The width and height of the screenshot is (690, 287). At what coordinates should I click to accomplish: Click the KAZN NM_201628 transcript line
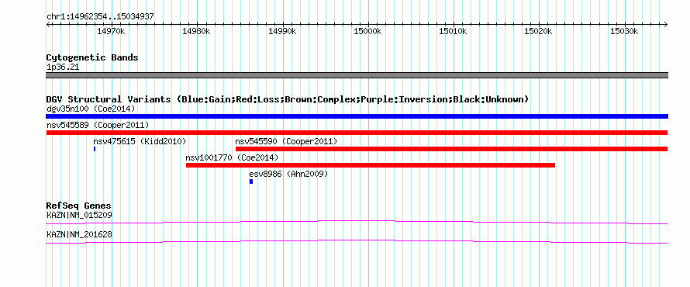(357, 241)
